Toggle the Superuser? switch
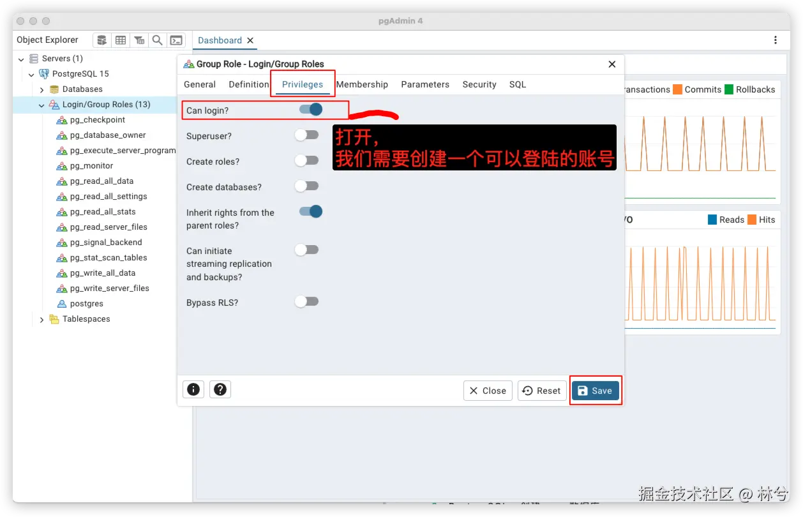This screenshot has width=803, height=517. coord(306,135)
